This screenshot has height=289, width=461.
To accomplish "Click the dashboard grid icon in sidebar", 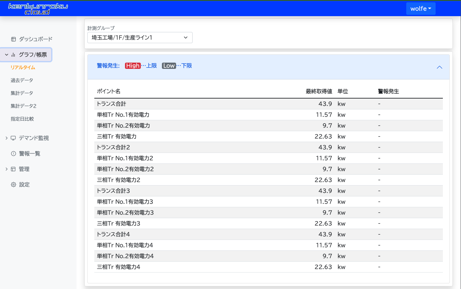I will click(14, 39).
